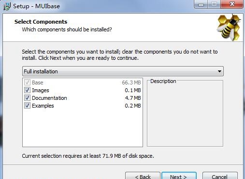Select the Examples list item label
The image size is (245, 179).
(x=43, y=106)
